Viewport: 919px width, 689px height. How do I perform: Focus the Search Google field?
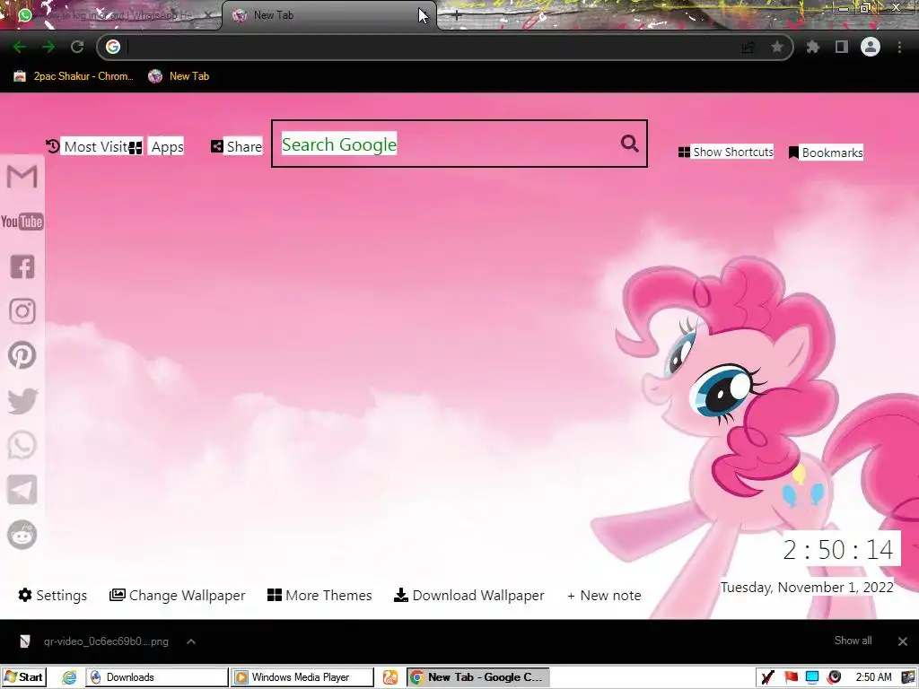(459, 144)
